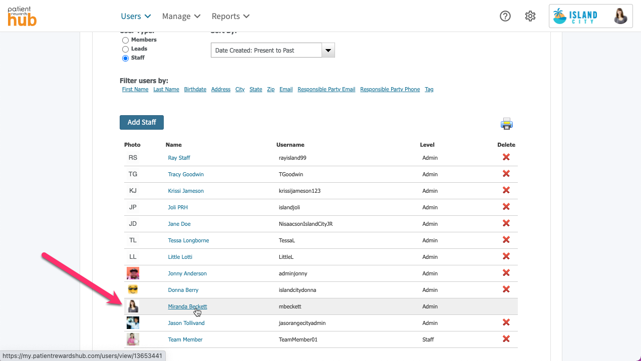Delete Jason Tollivand with red X
Image resolution: width=641 pixels, height=361 pixels.
tap(506, 322)
